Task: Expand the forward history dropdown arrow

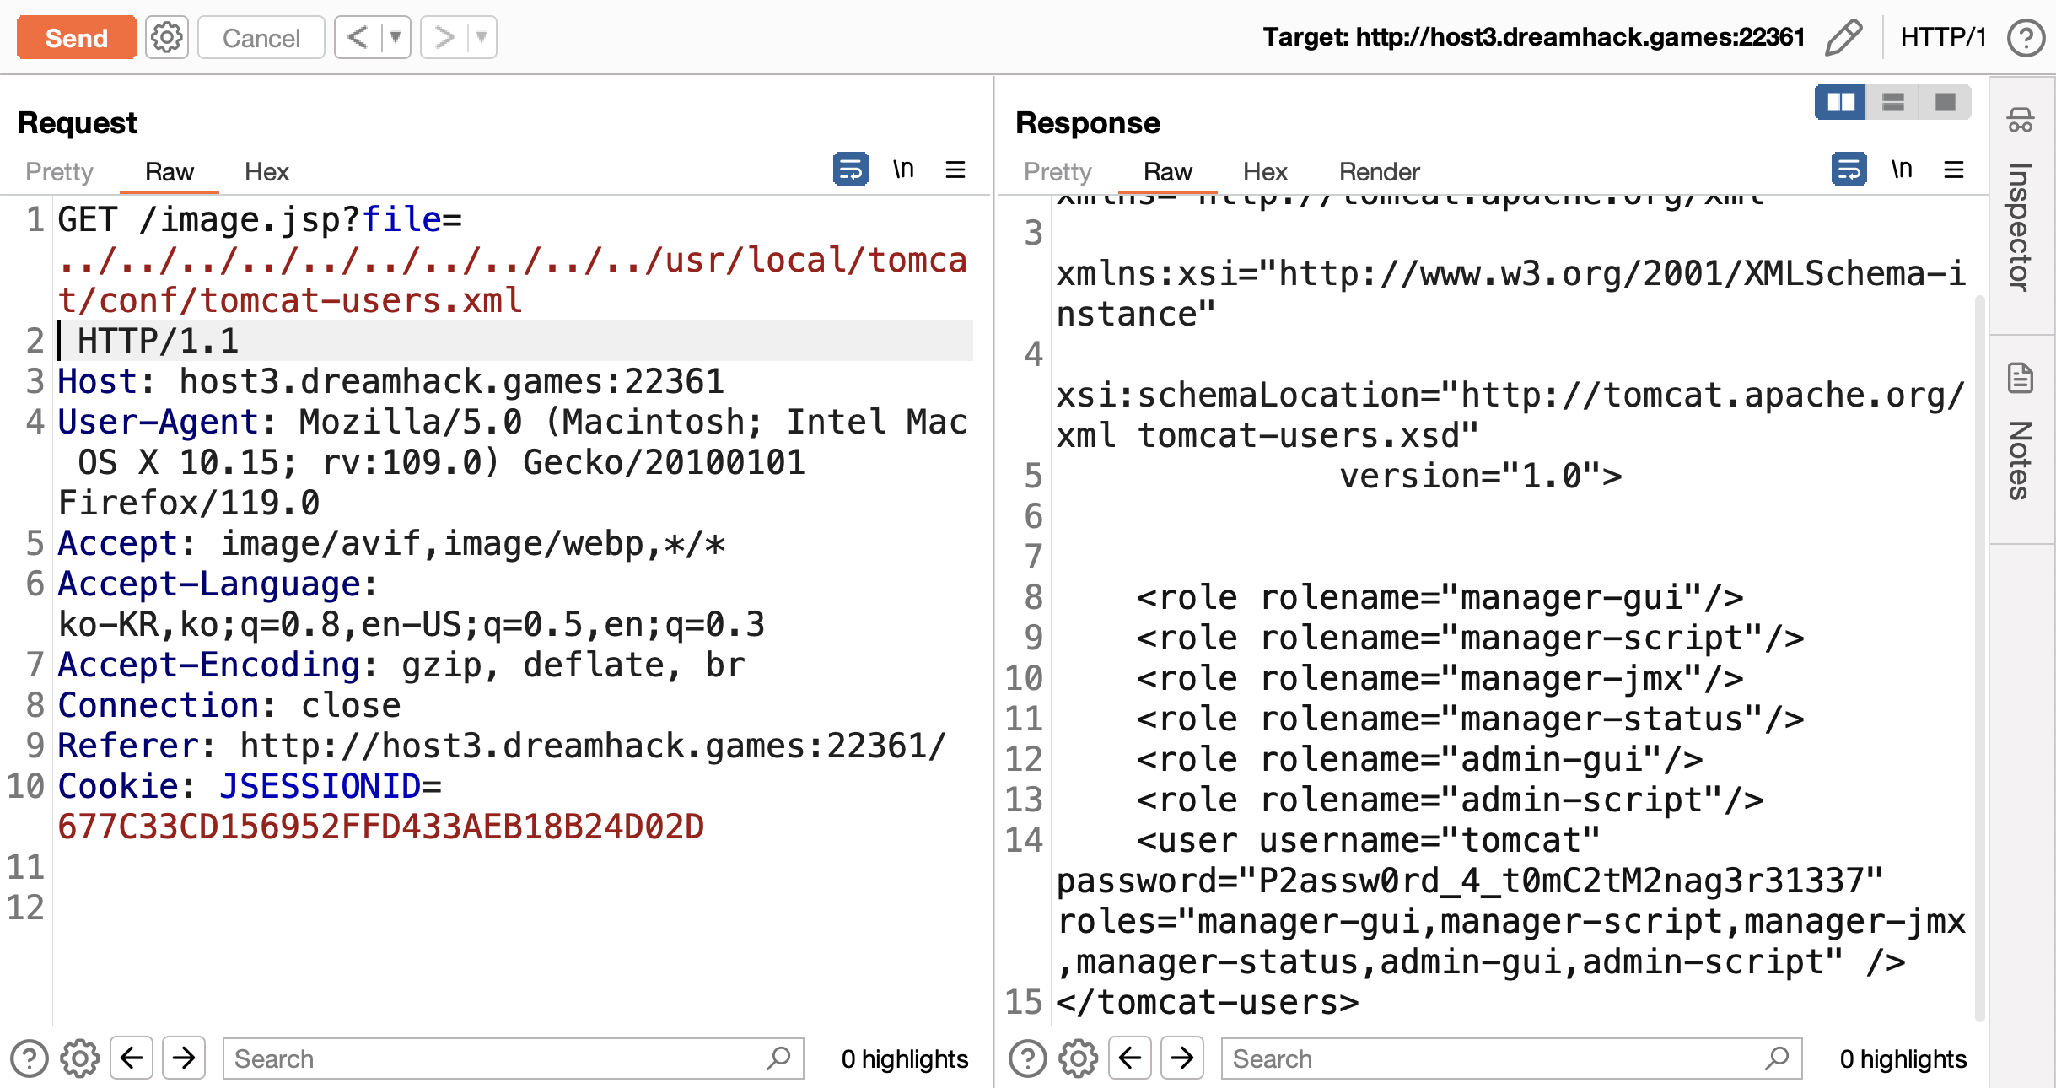Action: [x=482, y=37]
